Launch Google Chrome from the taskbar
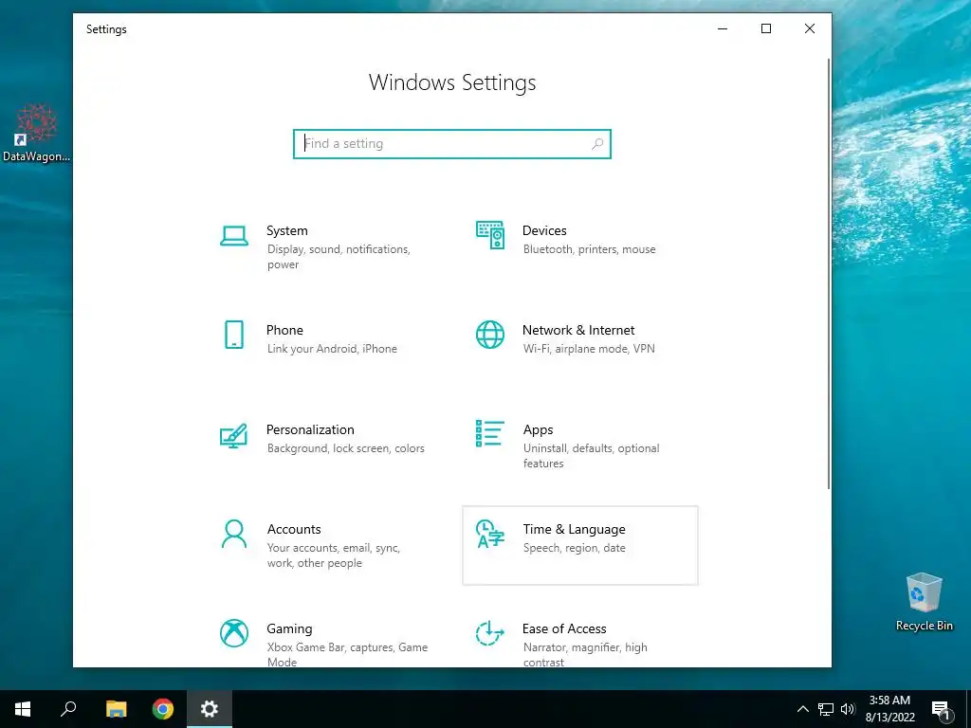Image resolution: width=971 pixels, height=728 pixels. [163, 709]
